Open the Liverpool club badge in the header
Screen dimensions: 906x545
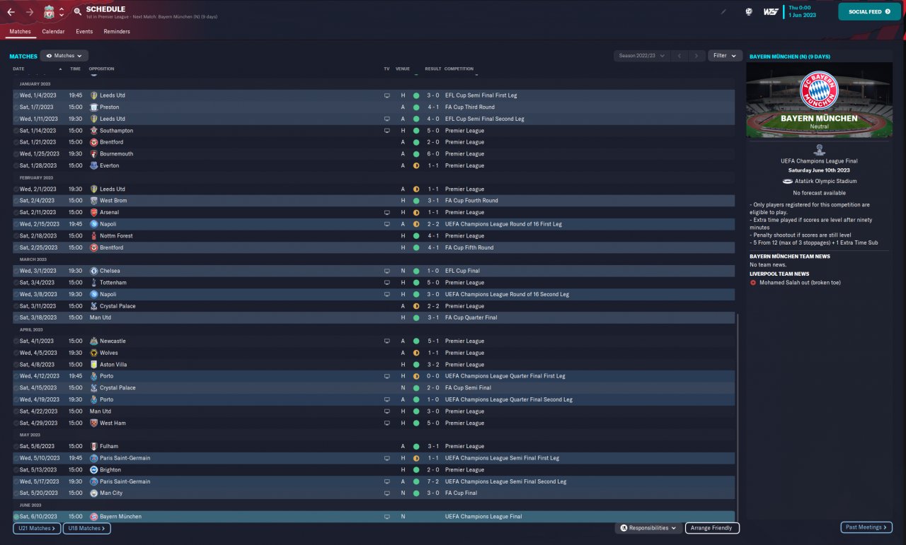tap(49, 12)
